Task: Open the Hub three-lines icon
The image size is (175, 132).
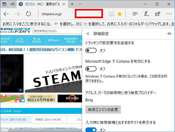Action: (x=135, y=14)
